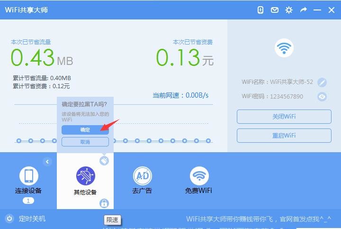The height and width of the screenshot is (229, 341).
Task: Click the 重启WiFi button
Action: click(284, 136)
